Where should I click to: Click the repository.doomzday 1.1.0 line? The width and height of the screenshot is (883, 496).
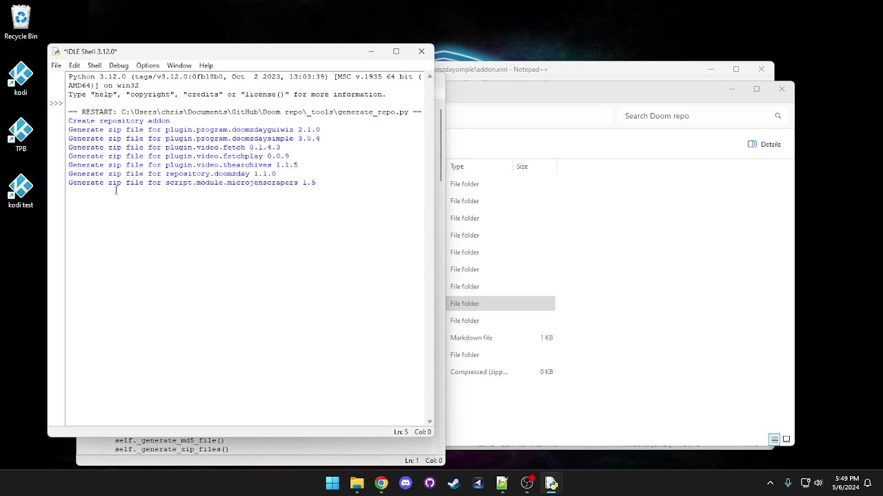[172, 174]
